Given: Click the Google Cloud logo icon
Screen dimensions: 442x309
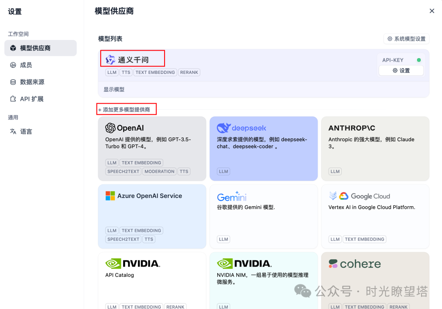Looking at the screenshot, I should pos(344,196).
